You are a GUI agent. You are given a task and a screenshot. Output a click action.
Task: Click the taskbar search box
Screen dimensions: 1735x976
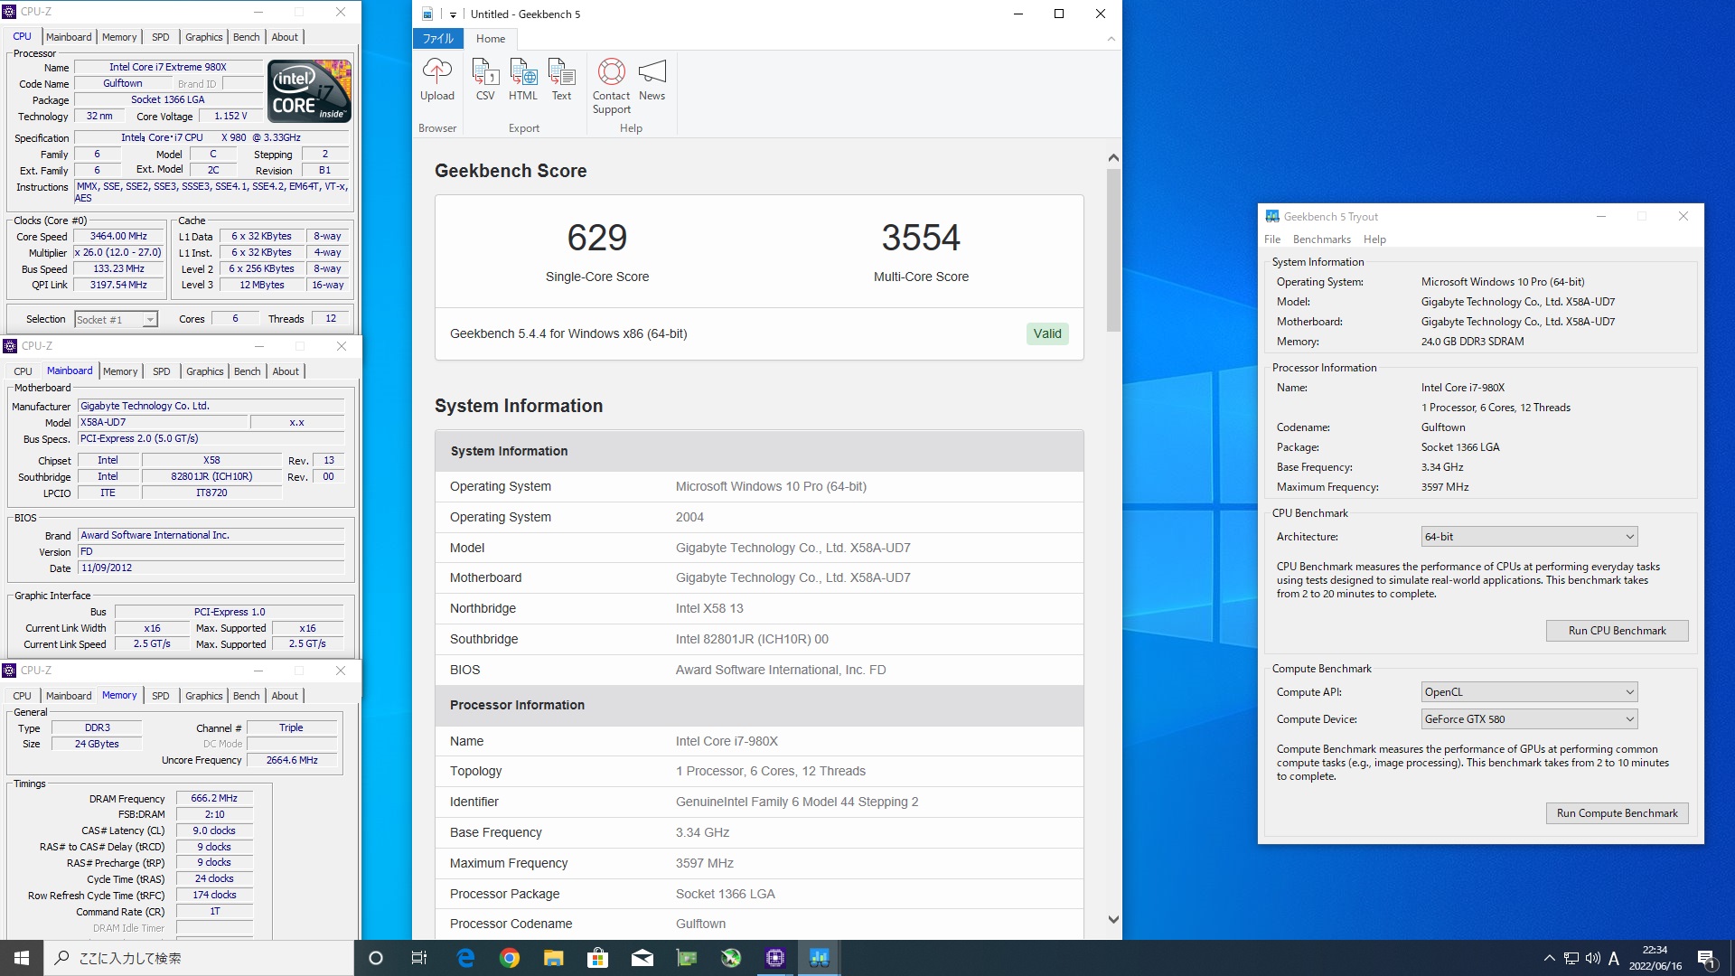point(199,958)
